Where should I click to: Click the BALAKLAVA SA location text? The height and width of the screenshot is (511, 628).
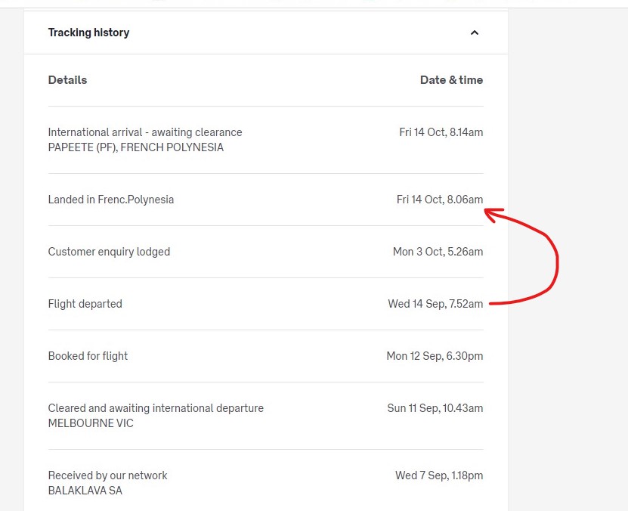click(x=85, y=491)
